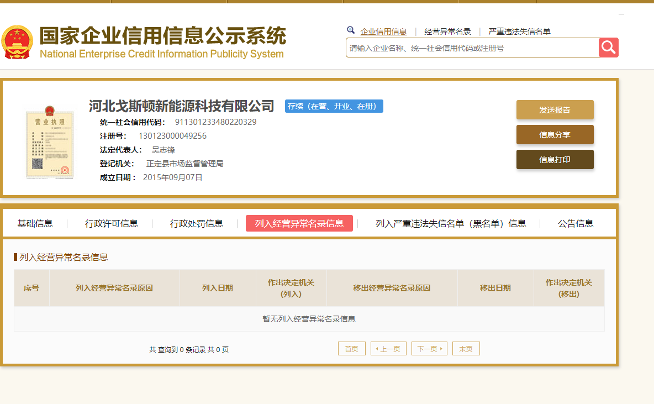Image resolution: width=654 pixels, height=404 pixels.
Task: Click the small magnifier icon beside 企业信用信息
Action: tap(351, 30)
